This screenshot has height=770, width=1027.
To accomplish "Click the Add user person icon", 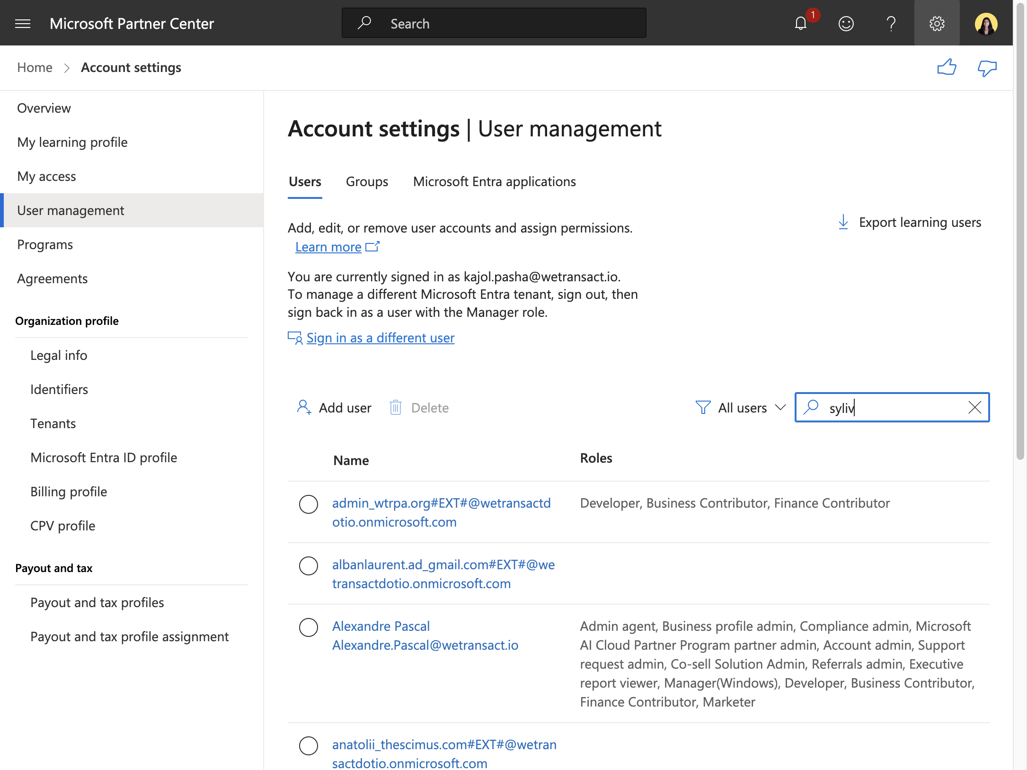I will coord(304,407).
